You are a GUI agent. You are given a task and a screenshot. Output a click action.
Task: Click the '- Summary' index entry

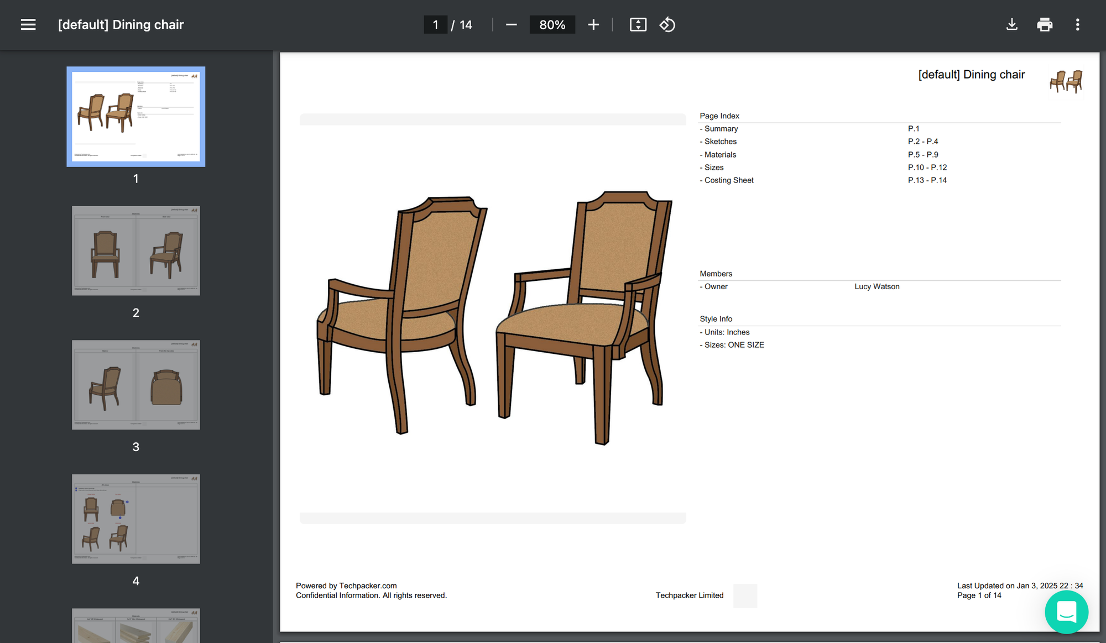(x=719, y=129)
